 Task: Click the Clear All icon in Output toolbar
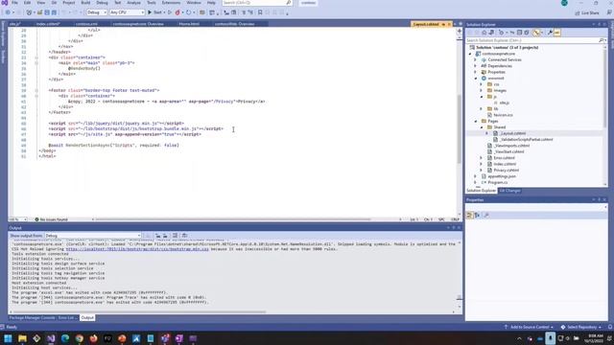175,236
